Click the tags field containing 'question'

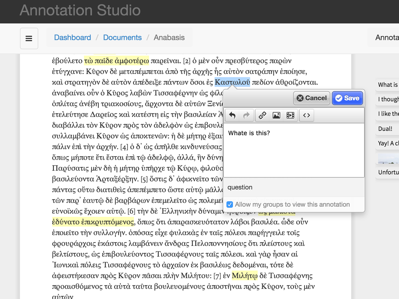pos(294,187)
